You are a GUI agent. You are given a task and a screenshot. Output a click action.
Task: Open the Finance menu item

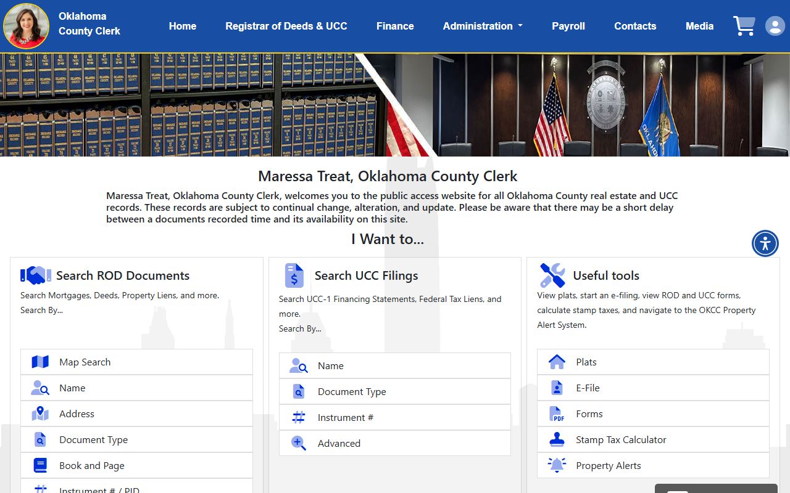point(395,26)
